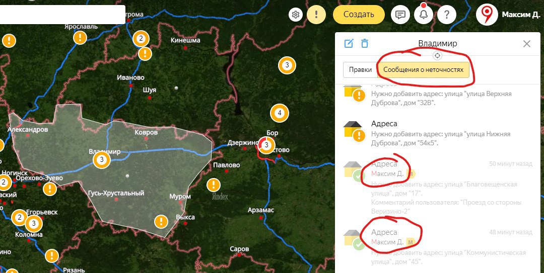Click the Иваново city label
This screenshot has width=544, height=273.
tap(130, 77)
